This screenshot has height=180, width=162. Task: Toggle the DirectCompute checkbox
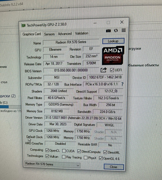tap(79, 151)
